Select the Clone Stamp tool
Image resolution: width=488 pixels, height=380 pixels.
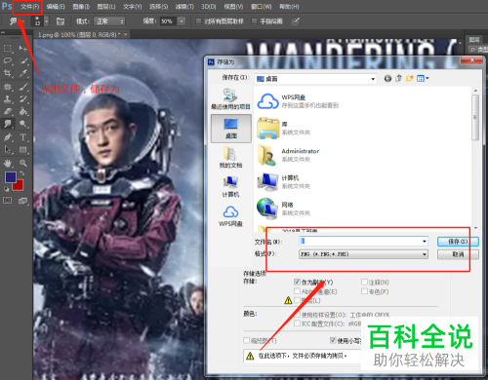[8, 99]
